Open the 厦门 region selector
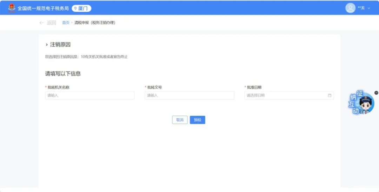 click(x=80, y=8)
